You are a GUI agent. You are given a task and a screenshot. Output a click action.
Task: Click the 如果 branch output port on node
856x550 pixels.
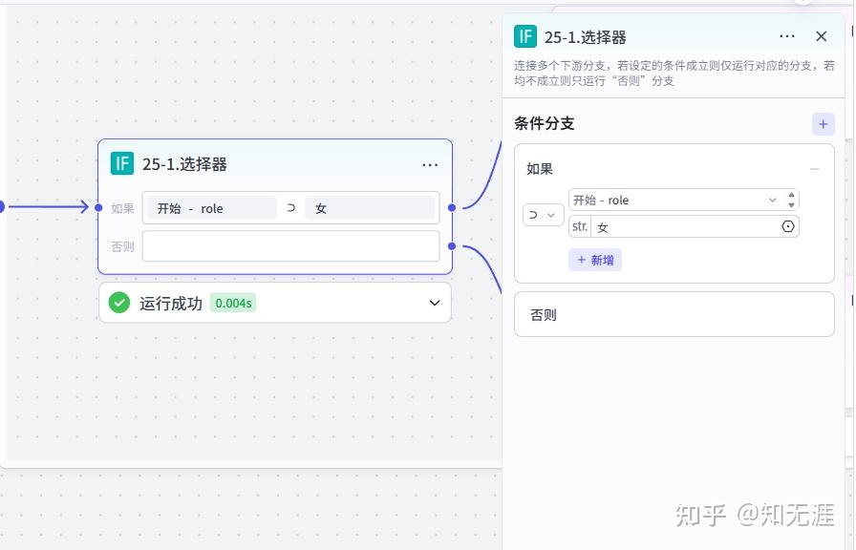point(452,207)
